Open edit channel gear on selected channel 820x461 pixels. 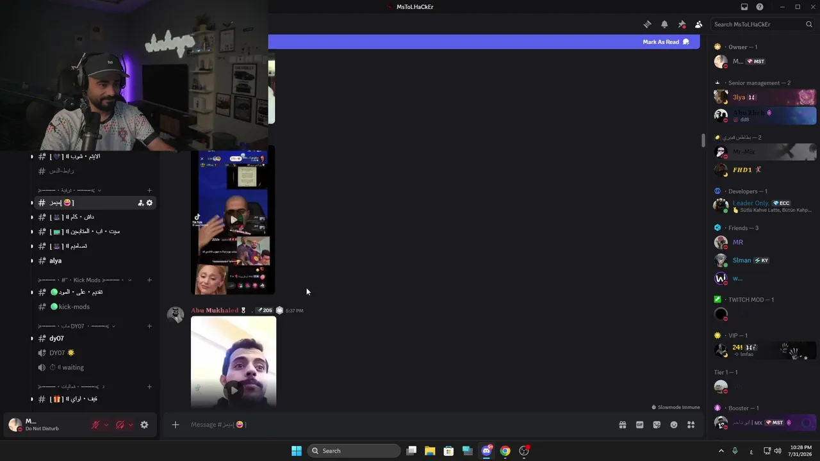coord(149,203)
